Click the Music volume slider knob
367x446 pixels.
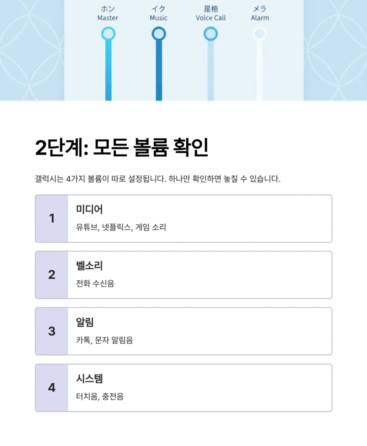(x=159, y=34)
